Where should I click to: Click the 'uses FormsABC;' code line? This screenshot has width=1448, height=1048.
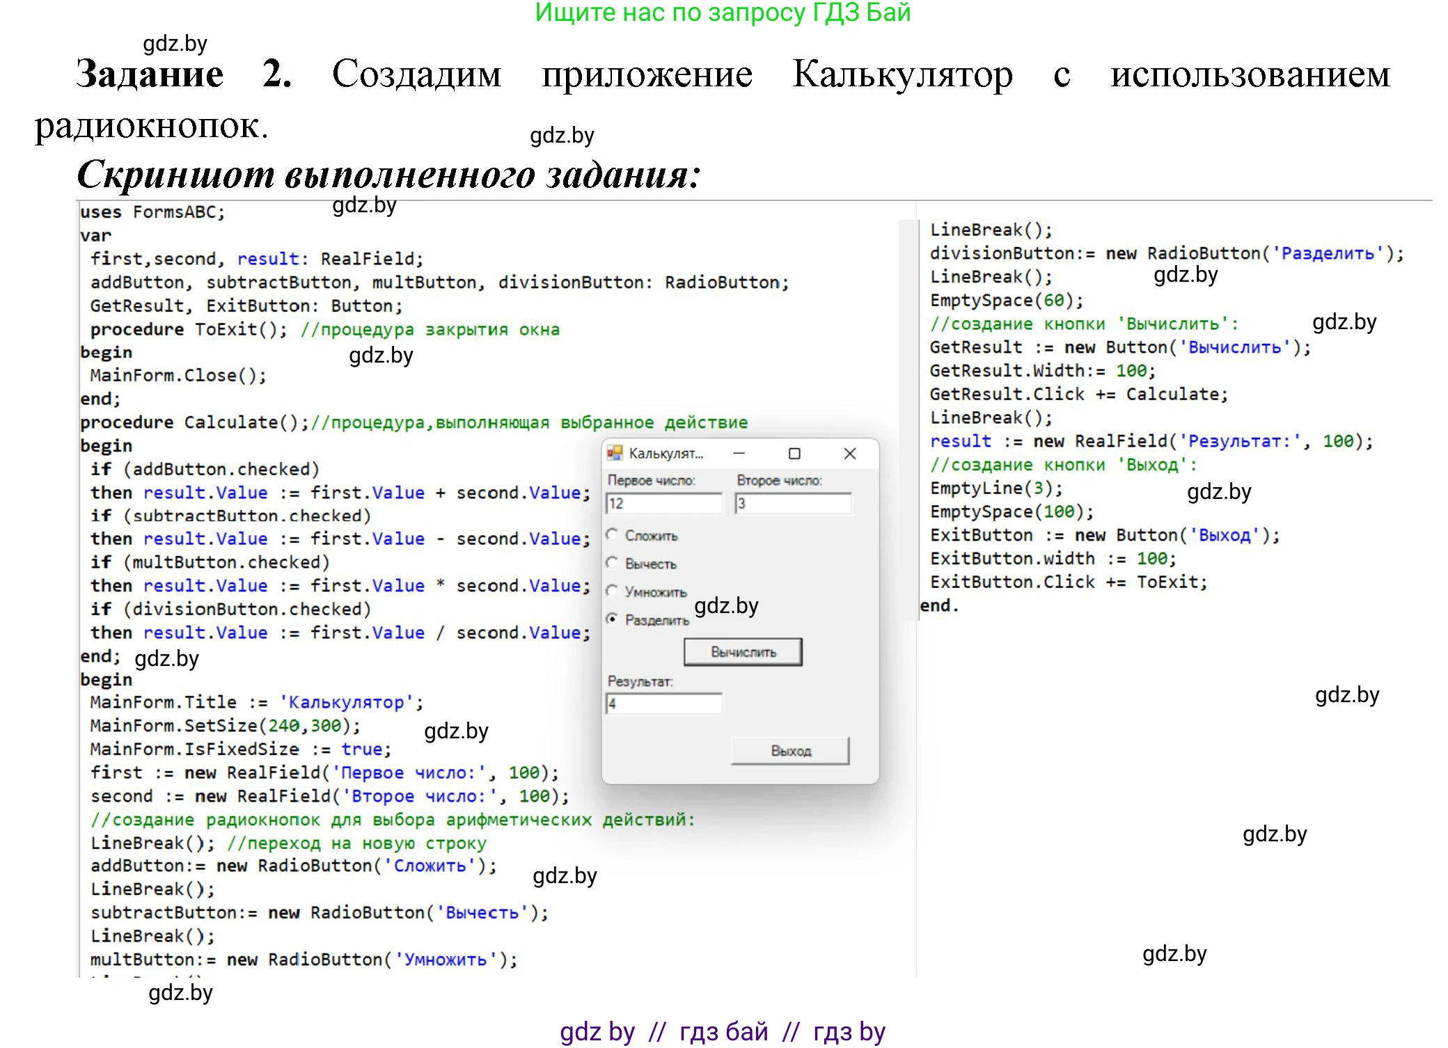pyautogui.click(x=152, y=212)
